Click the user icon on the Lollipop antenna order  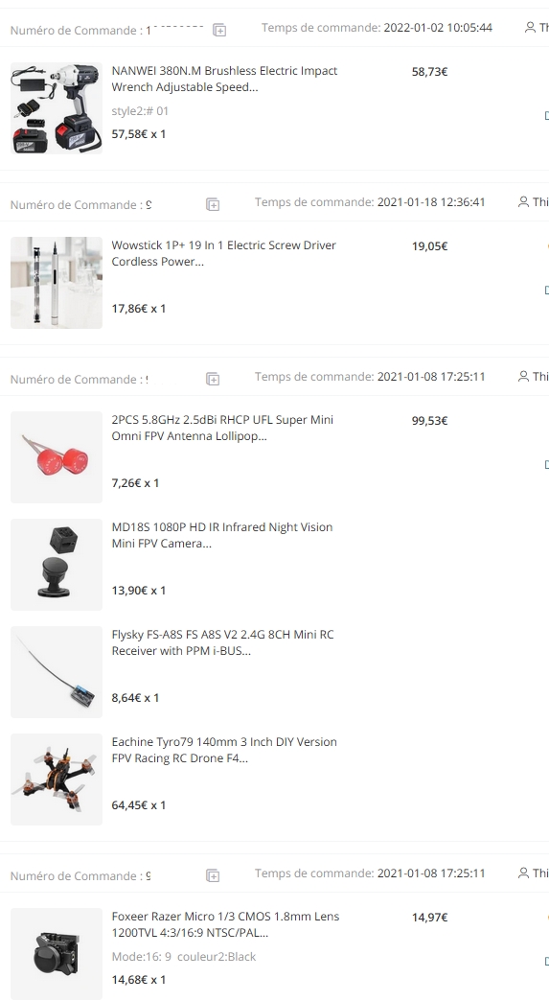click(523, 376)
